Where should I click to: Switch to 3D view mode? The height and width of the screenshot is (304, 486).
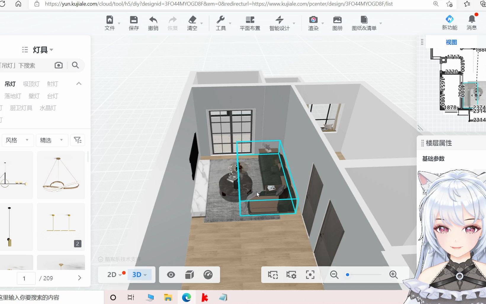(139, 275)
